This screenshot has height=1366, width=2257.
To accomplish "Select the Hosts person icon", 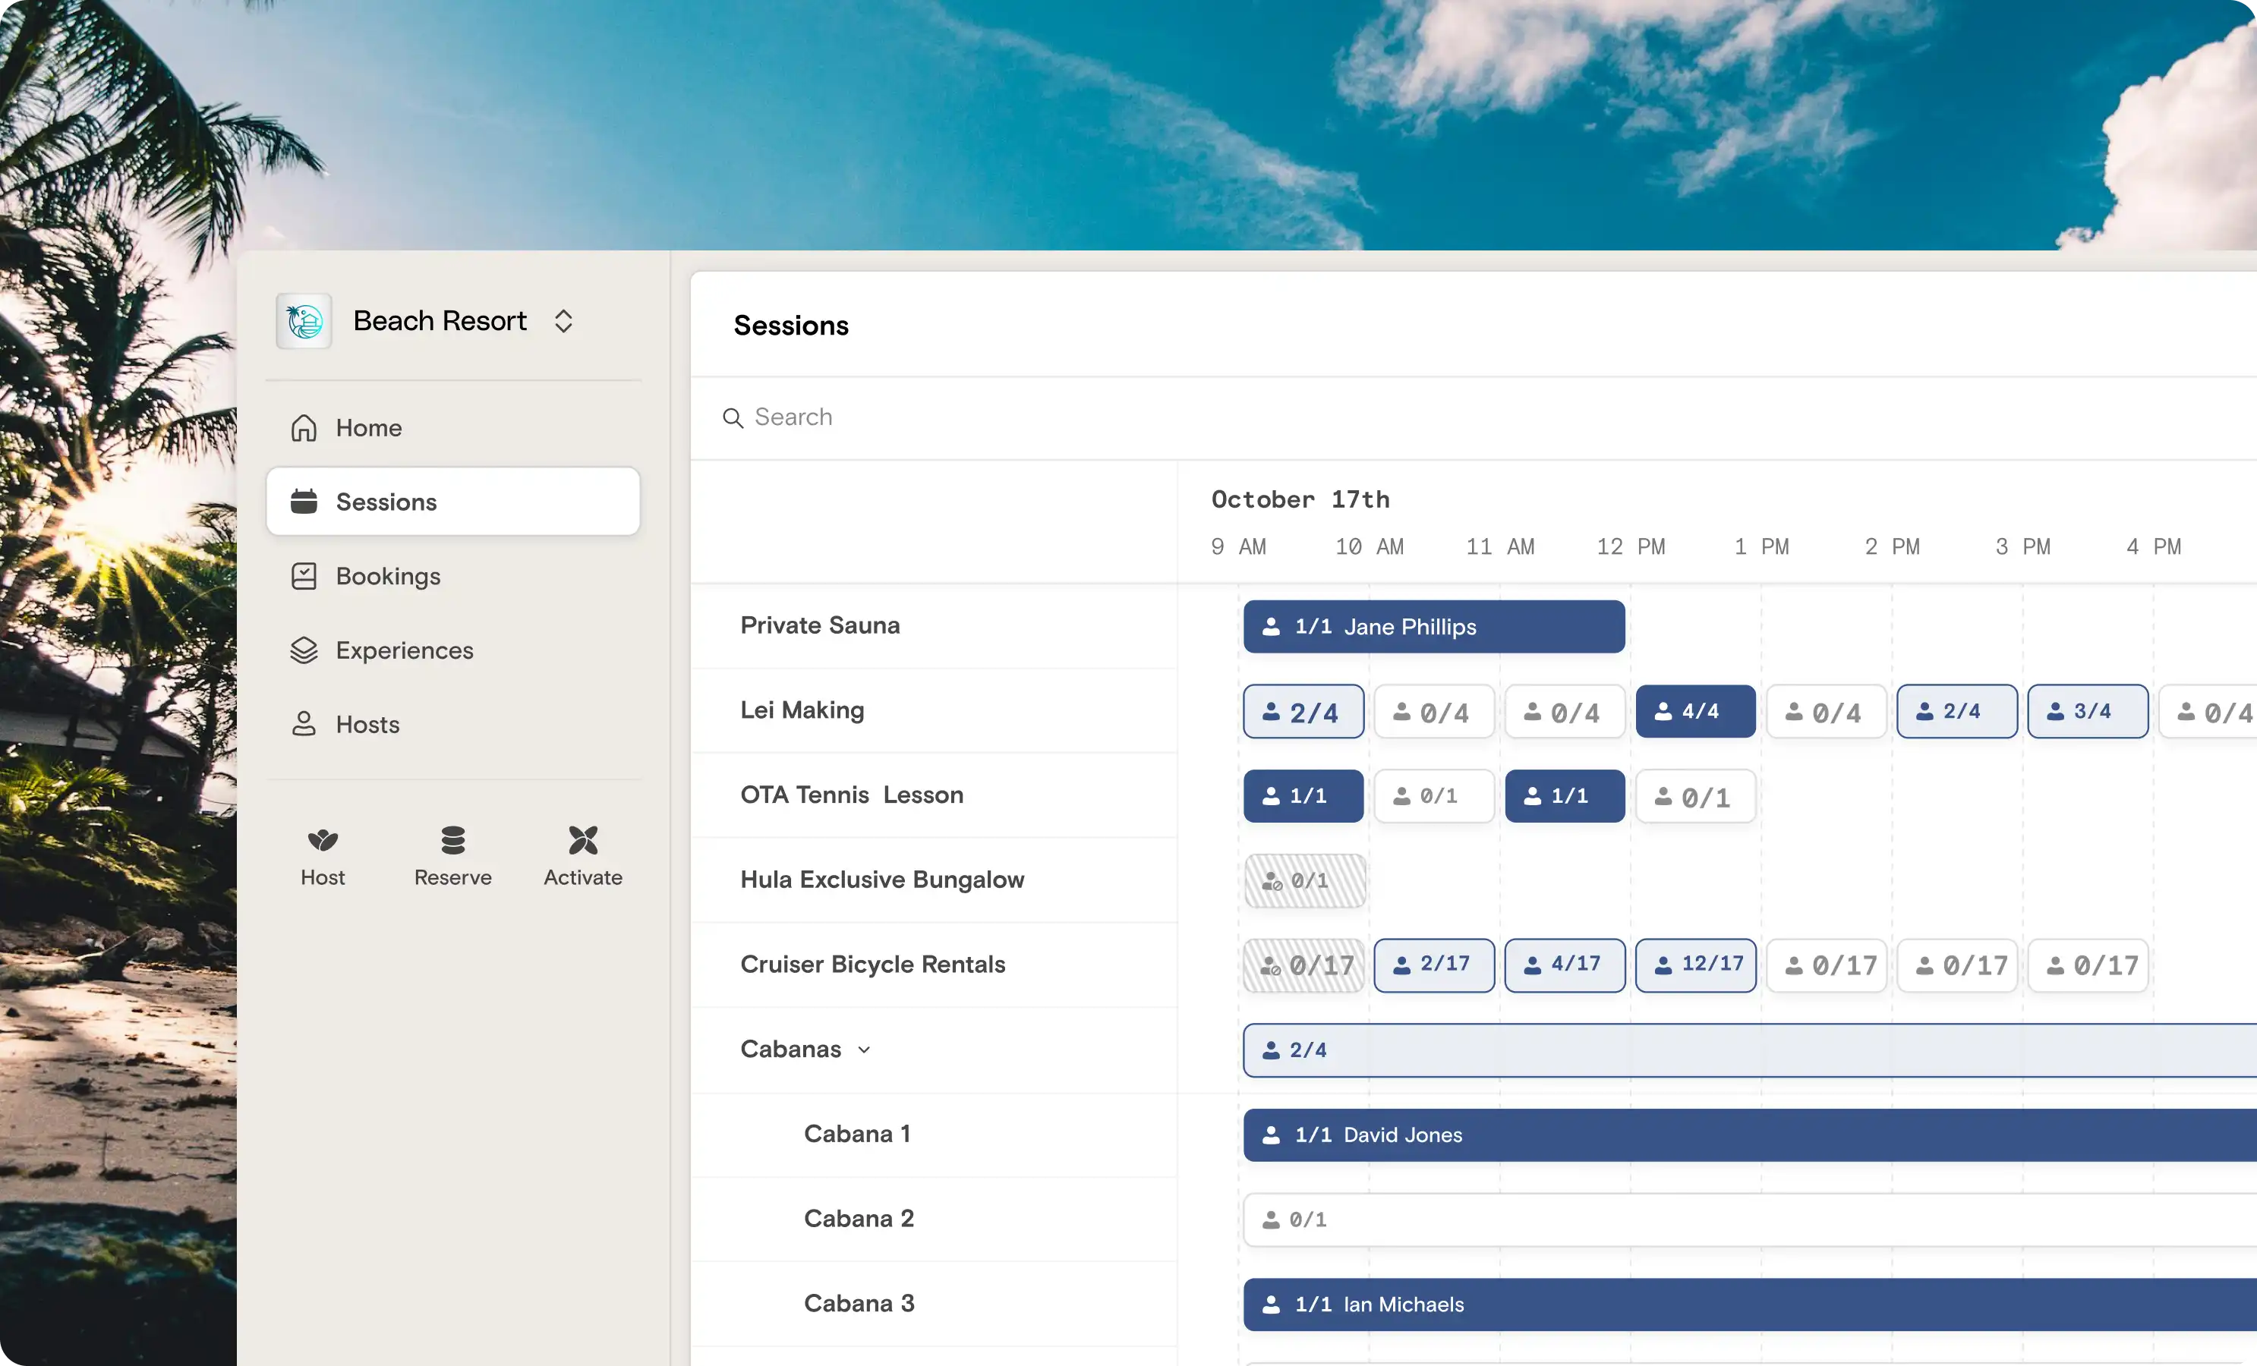I will pos(305,723).
